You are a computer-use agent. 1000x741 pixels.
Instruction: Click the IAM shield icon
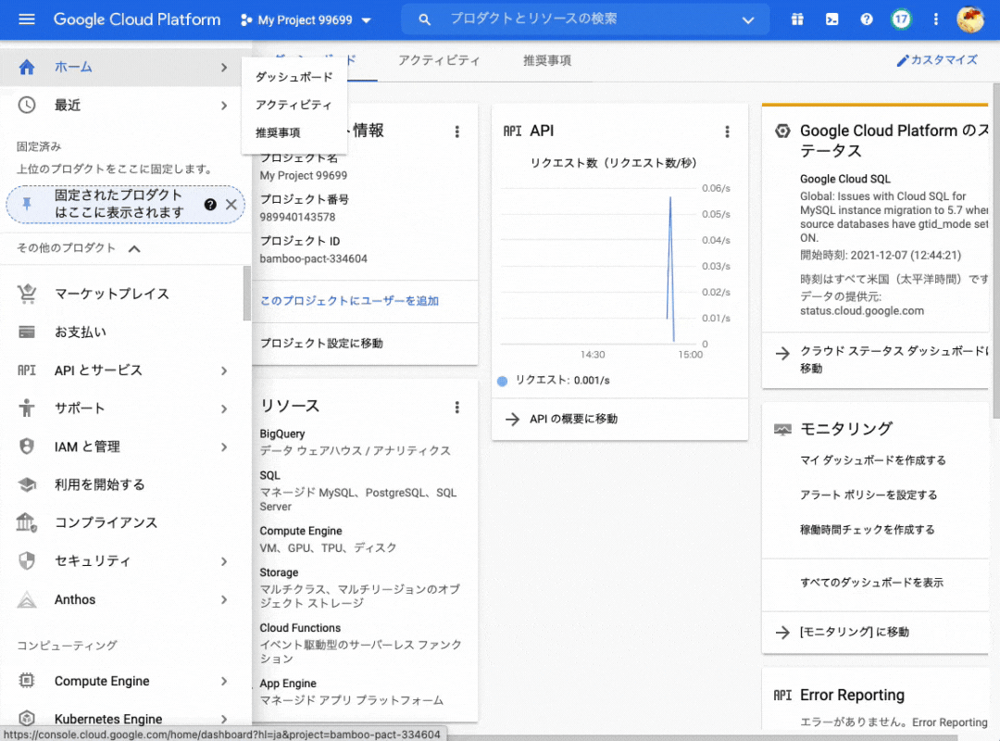[27, 446]
